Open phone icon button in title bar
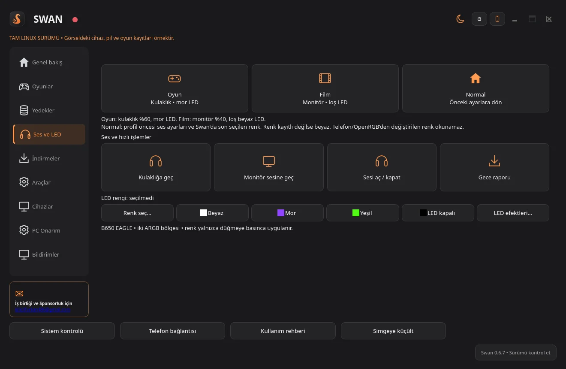566x369 pixels. coord(497,19)
